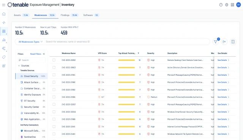Open the apps grid launcher
The height and width of the screenshot is (140, 243).
pos(232,5)
